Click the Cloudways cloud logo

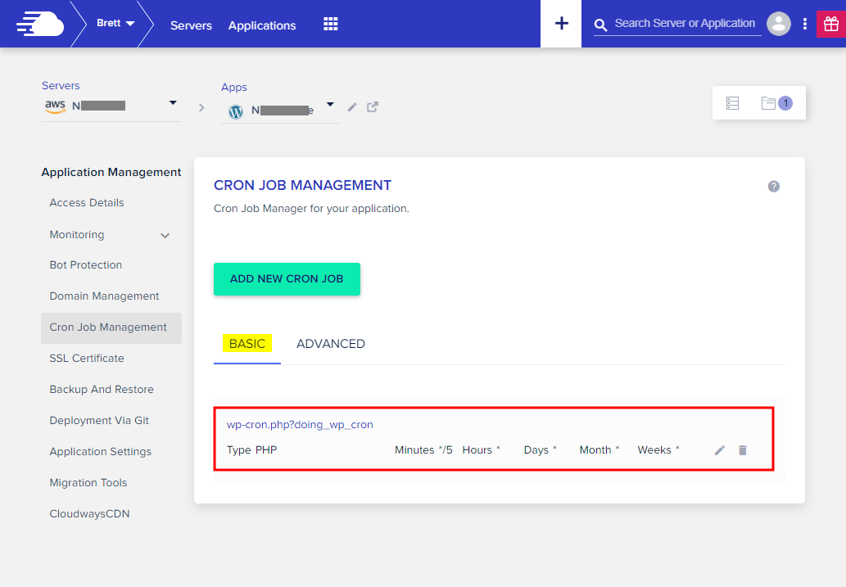point(40,24)
